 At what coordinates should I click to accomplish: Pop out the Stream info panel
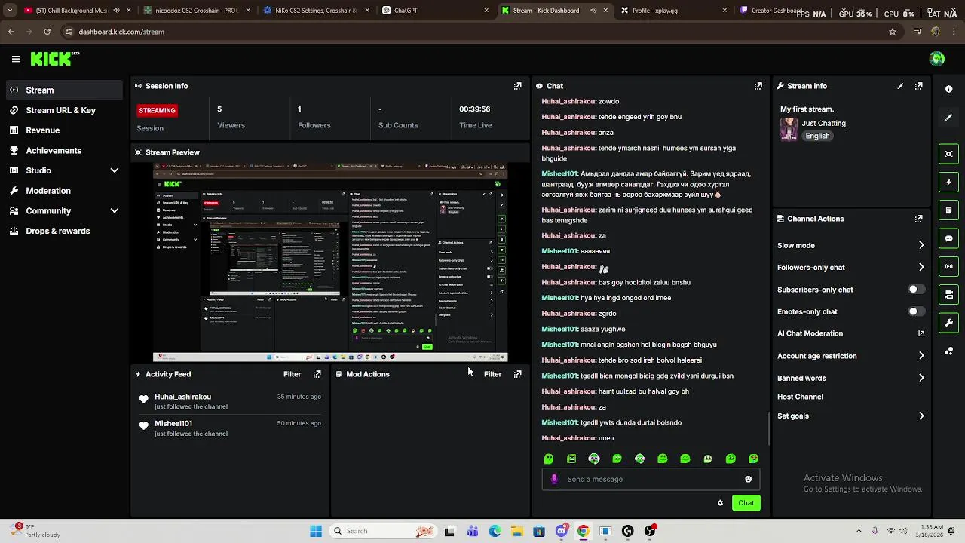click(918, 86)
